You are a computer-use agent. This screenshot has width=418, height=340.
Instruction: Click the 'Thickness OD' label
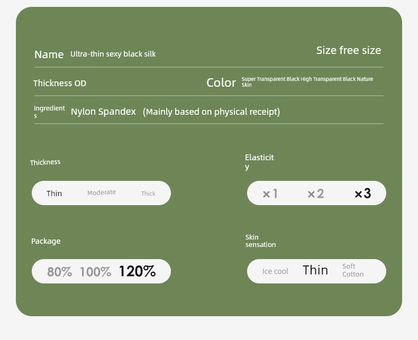(60, 83)
